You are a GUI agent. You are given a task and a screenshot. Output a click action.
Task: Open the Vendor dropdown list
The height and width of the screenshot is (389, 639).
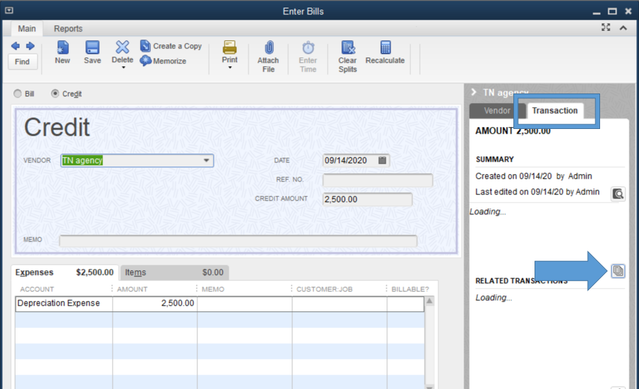pyautogui.click(x=207, y=160)
